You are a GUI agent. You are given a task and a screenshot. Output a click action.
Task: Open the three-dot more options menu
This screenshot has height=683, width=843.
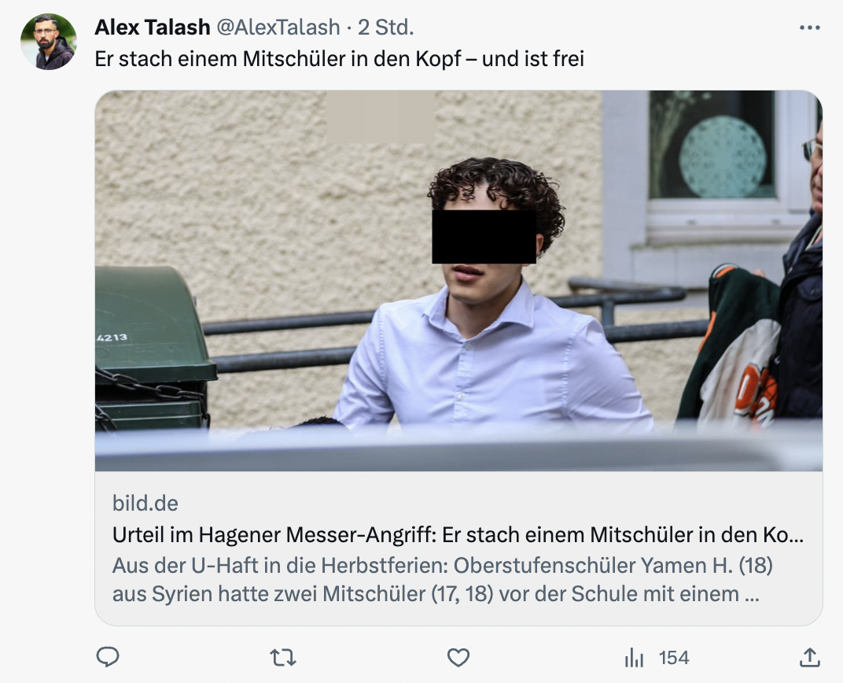[x=810, y=28]
